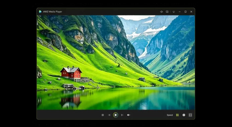This screenshot has height=127, width=232.
Task: Skip to the next track
Action: 122,115
